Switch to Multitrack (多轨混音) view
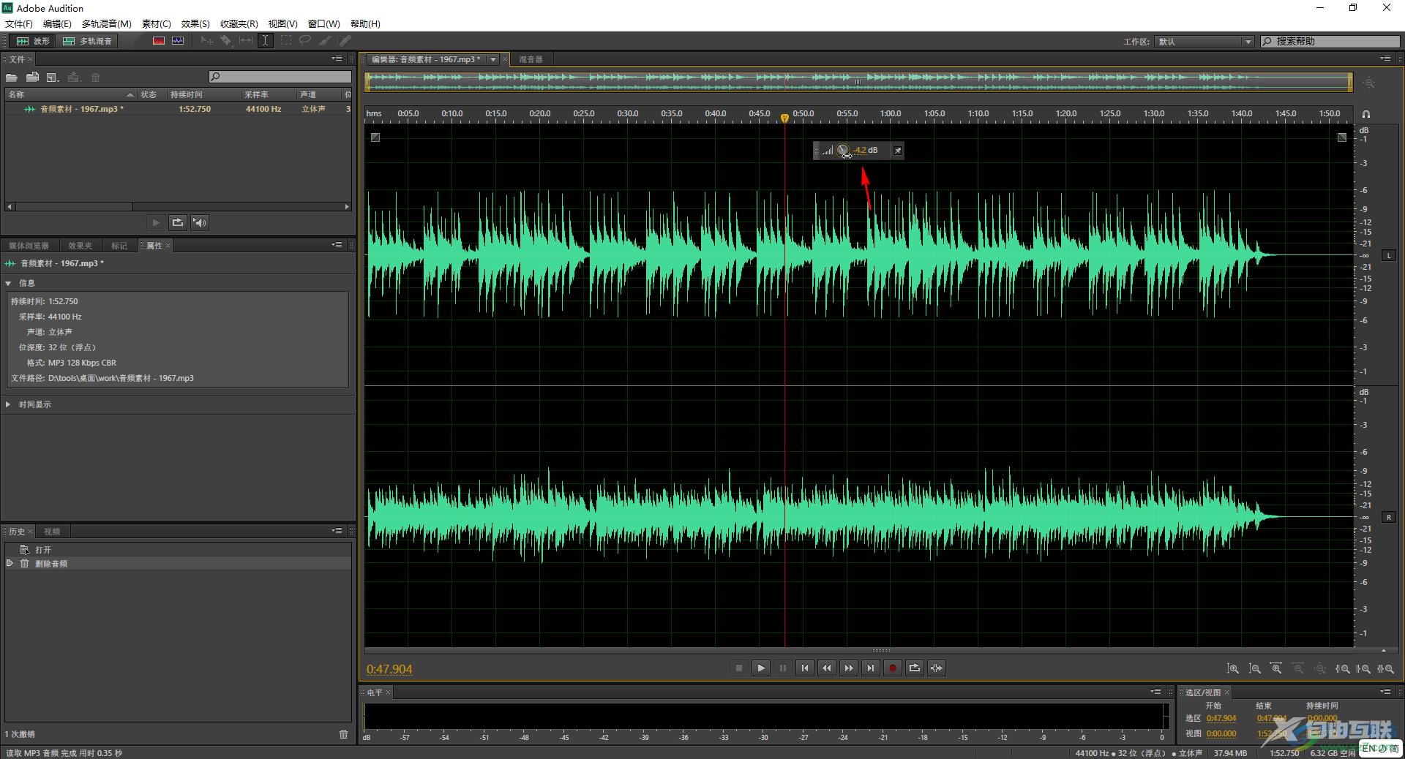The height and width of the screenshot is (759, 1405). 88,41
